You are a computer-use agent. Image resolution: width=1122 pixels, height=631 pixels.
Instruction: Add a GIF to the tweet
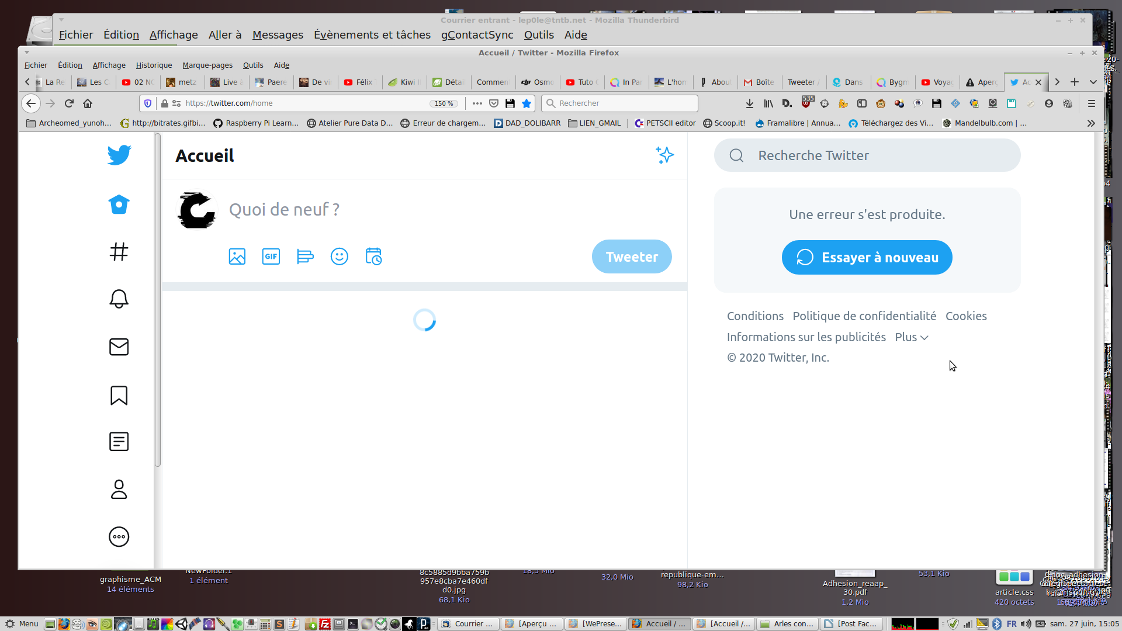point(271,256)
